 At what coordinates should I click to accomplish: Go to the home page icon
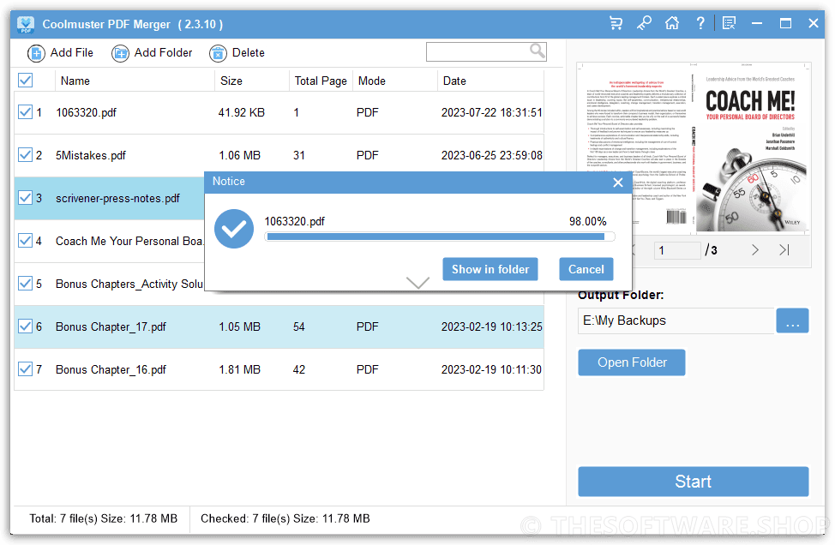tap(672, 23)
